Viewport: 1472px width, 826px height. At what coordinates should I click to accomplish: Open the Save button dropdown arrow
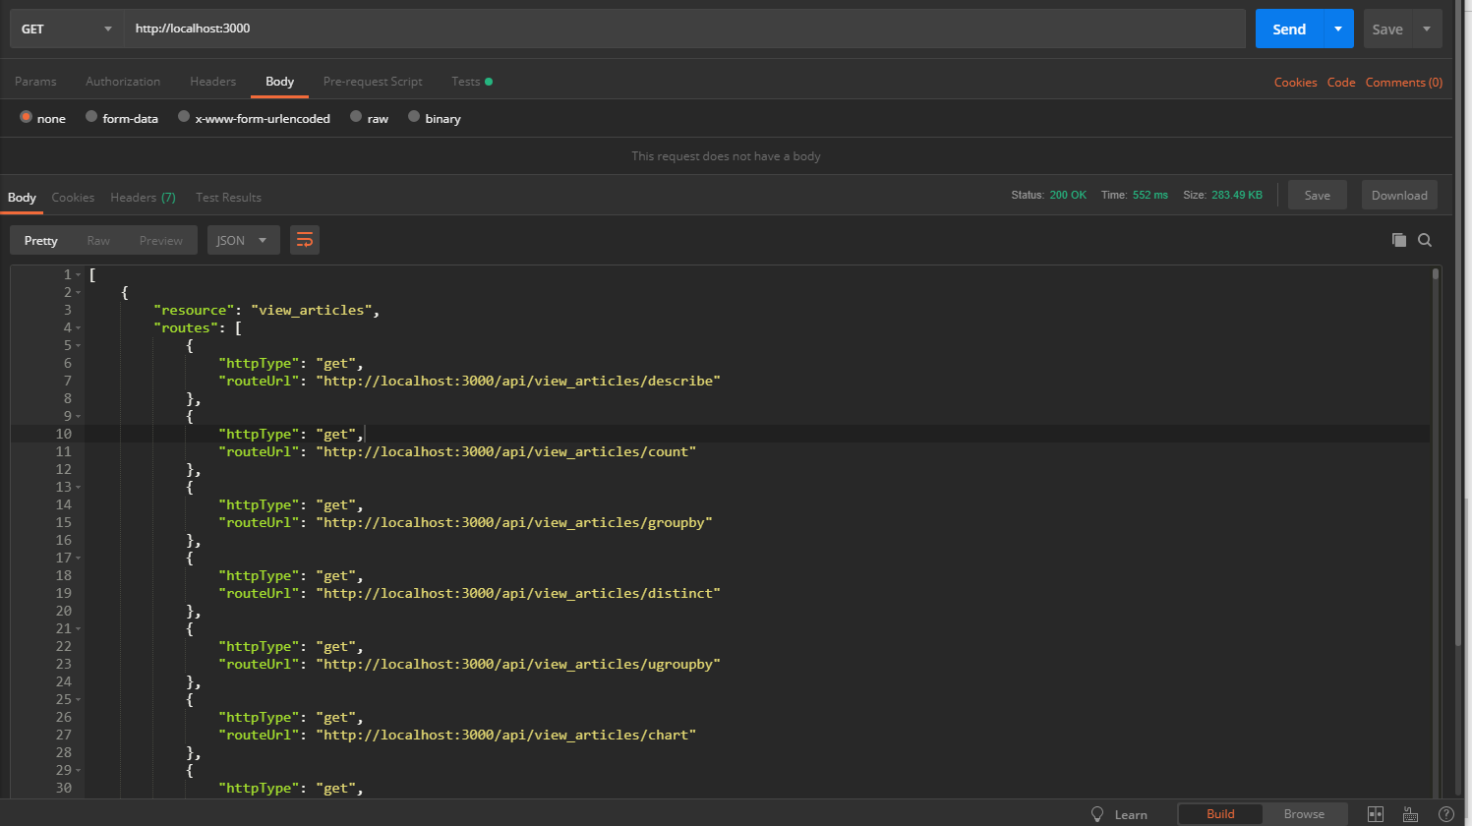(x=1427, y=29)
